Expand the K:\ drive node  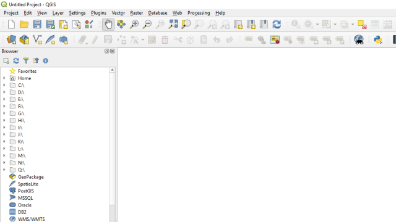click(x=4, y=142)
